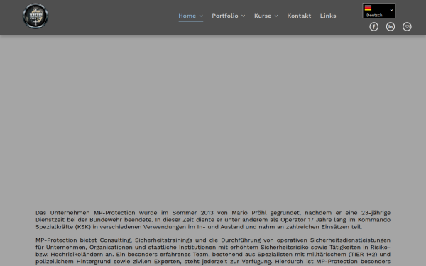Open the Facebook icon link
This screenshot has width=426, height=266.
[374, 27]
